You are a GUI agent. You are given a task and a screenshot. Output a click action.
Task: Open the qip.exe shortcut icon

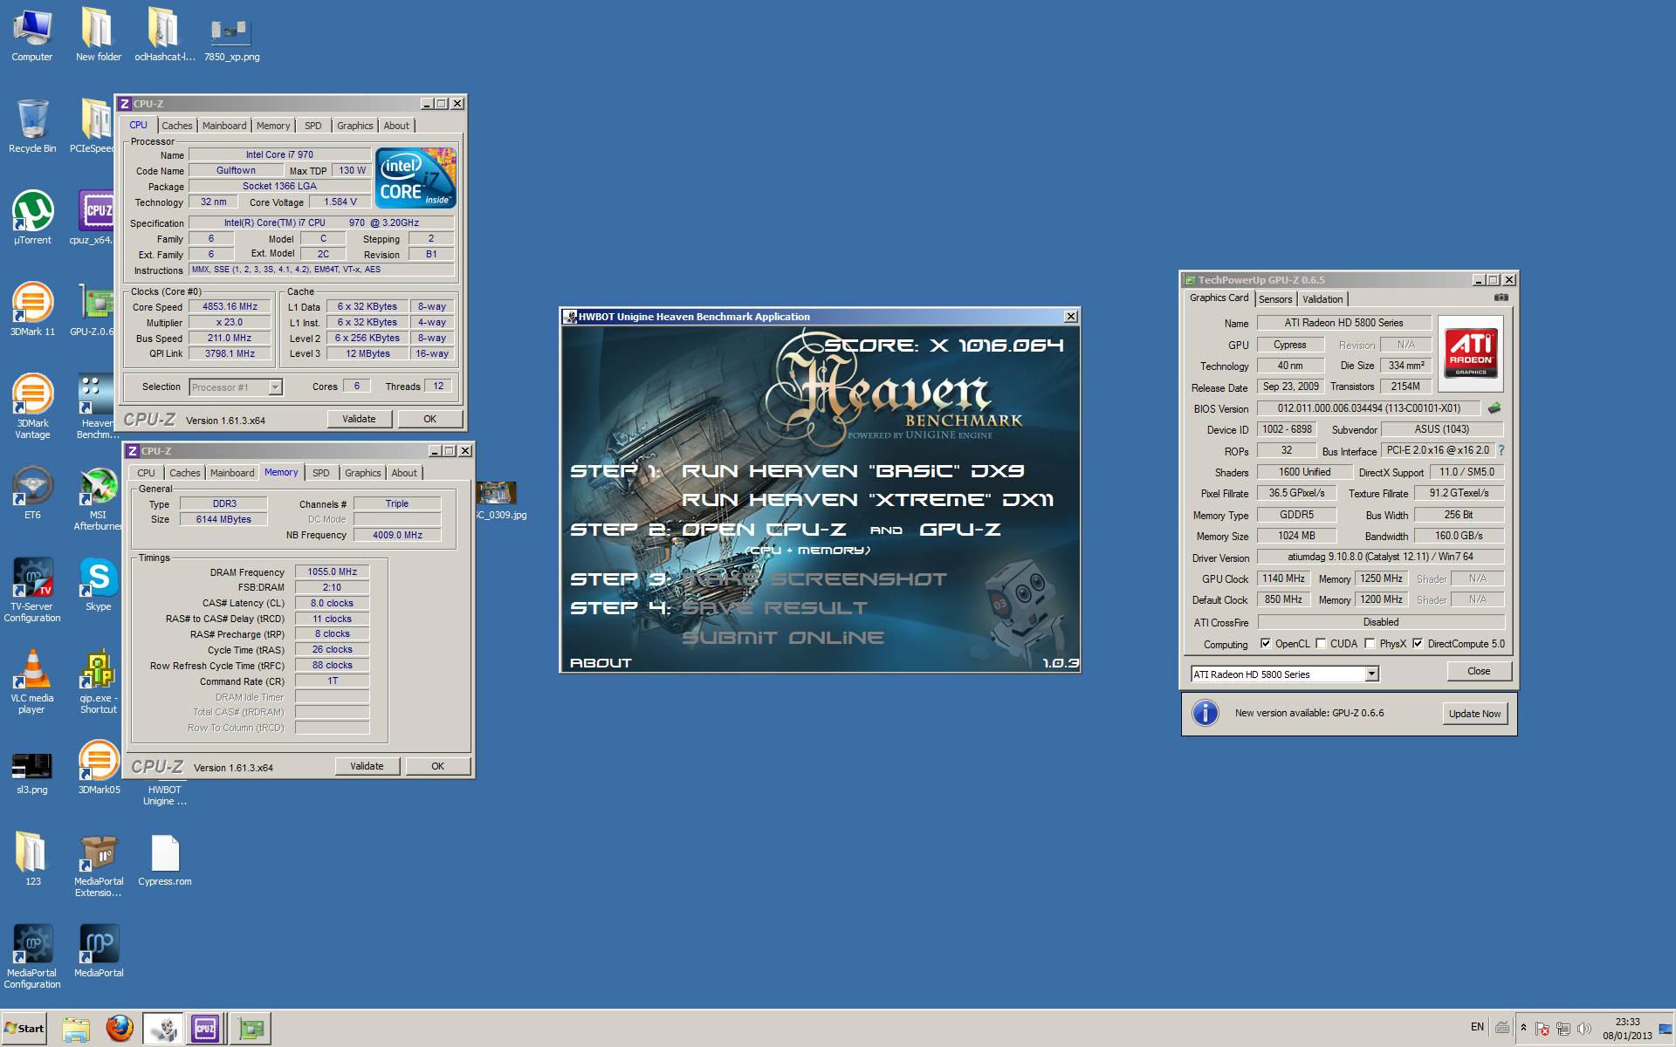pyautogui.click(x=98, y=682)
